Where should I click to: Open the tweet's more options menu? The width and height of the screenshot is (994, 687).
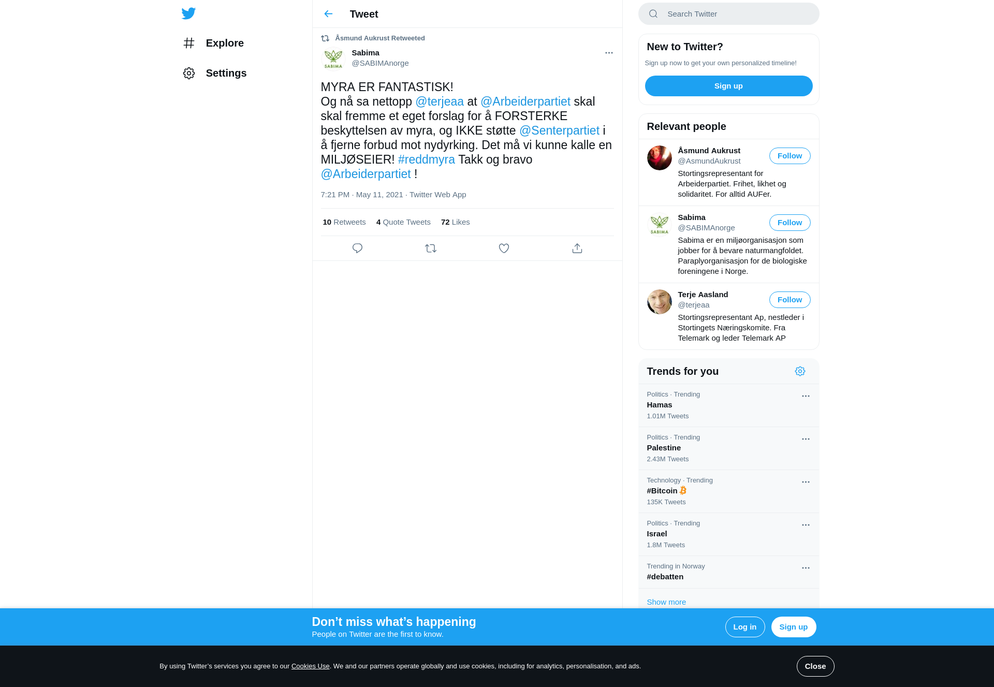point(609,53)
